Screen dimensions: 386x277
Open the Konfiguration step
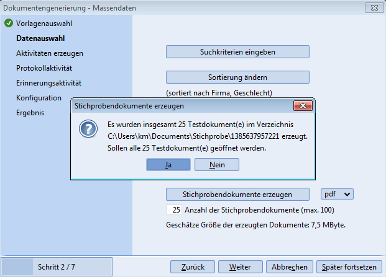[x=39, y=98]
